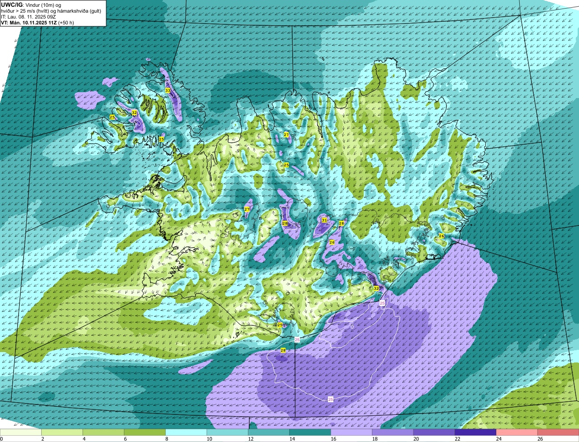Click the dark teal 14–16 m/s legend swatch

310,433
